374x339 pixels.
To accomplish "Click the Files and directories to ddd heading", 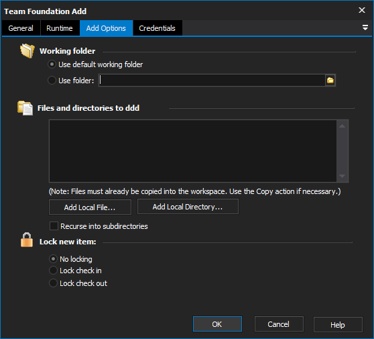I will [x=88, y=108].
